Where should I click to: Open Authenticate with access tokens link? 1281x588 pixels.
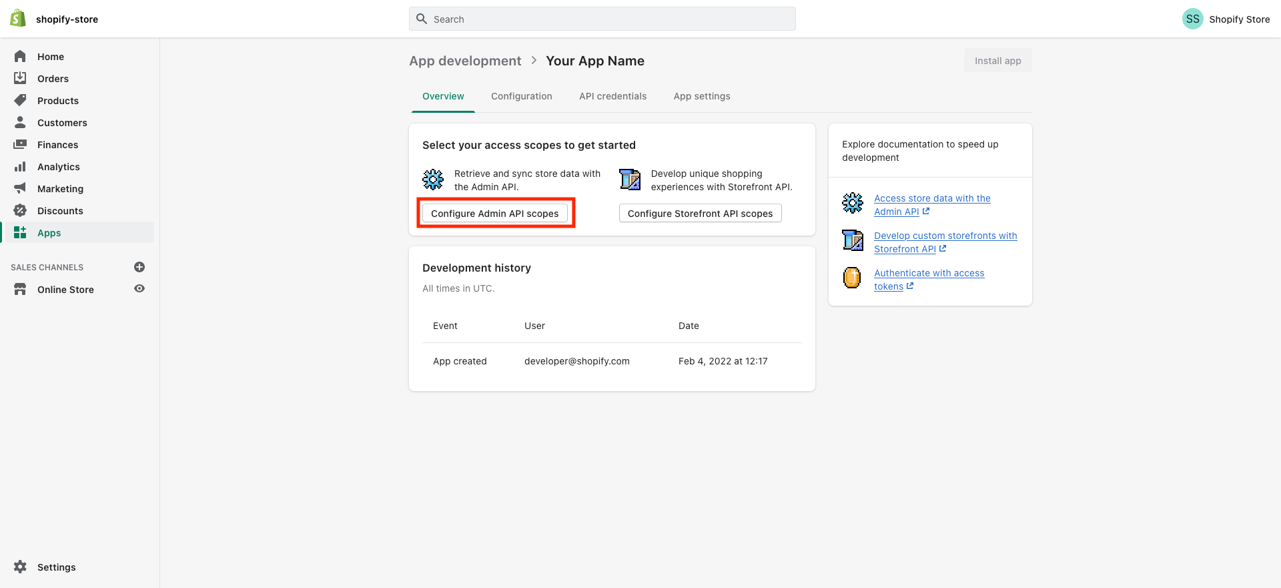coord(929,273)
